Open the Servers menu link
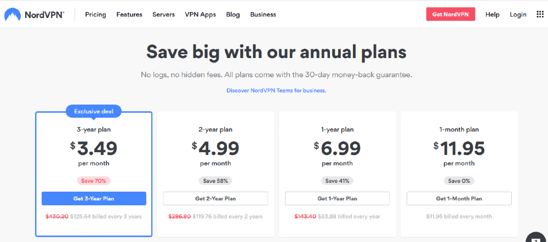548x242 pixels. coord(163,14)
